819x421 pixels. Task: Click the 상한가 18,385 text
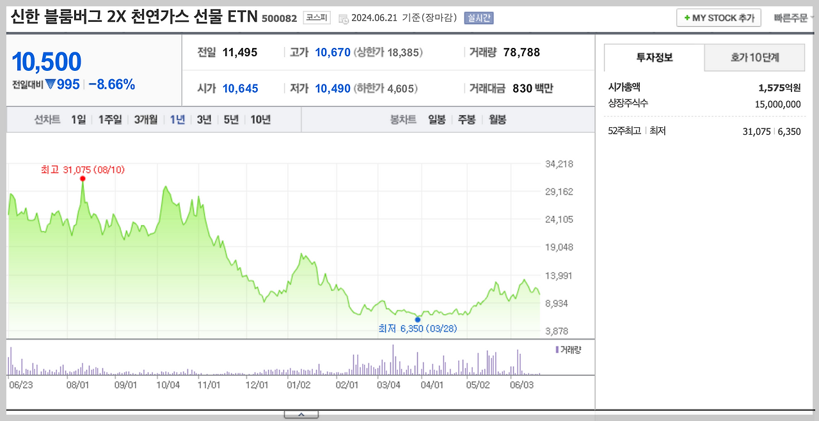(x=388, y=52)
